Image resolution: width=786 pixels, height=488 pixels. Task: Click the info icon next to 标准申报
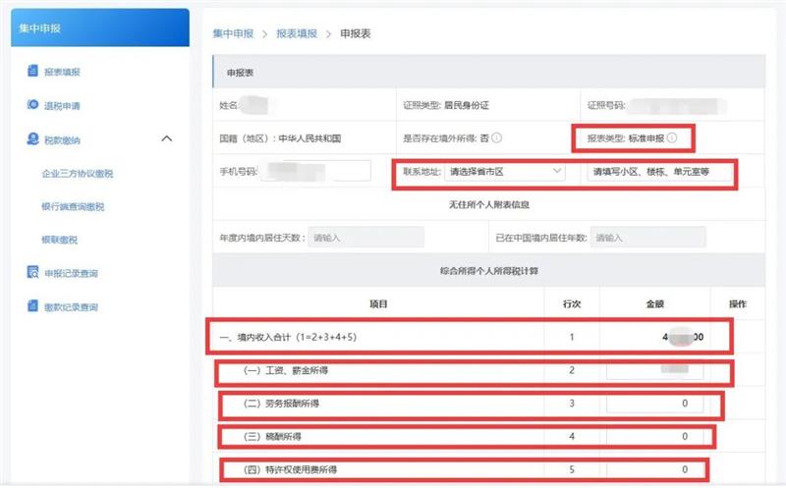(672, 137)
